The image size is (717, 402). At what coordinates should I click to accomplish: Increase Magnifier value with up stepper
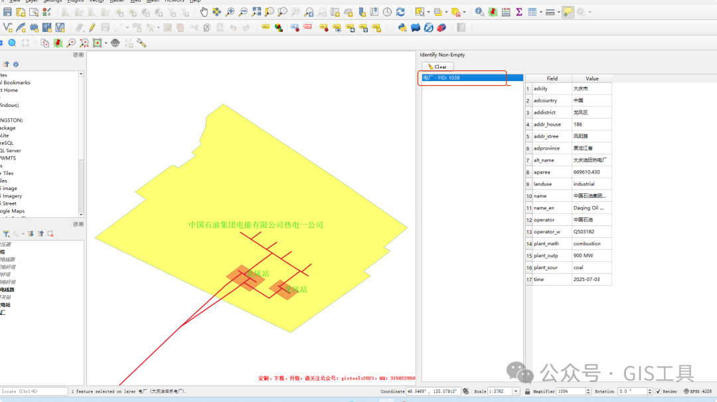click(x=588, y=389)
